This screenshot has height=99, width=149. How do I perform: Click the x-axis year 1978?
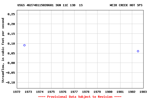pos(86,92)
